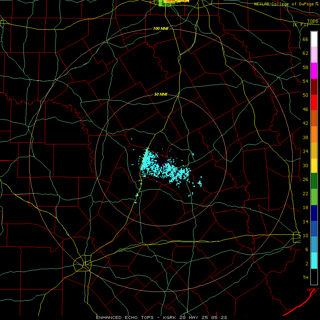
Task: Click the legend value '26'
Action: [305, 180]
